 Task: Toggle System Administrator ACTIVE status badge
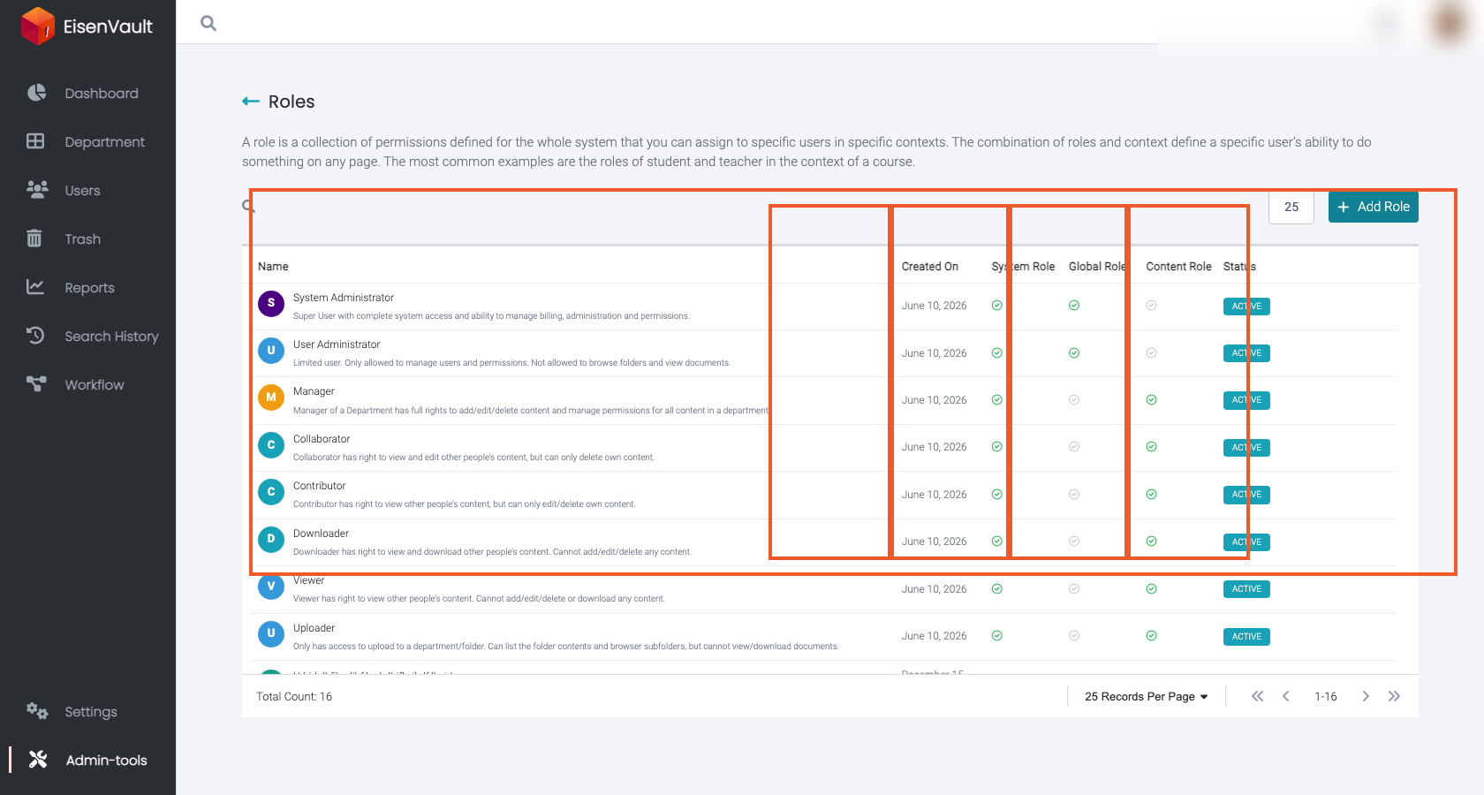(x=1246, y=307)
